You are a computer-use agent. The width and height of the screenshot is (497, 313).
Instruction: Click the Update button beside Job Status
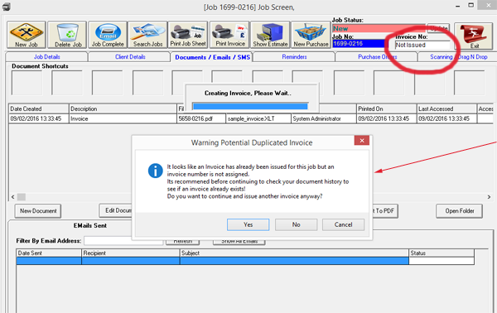[438, 28]
